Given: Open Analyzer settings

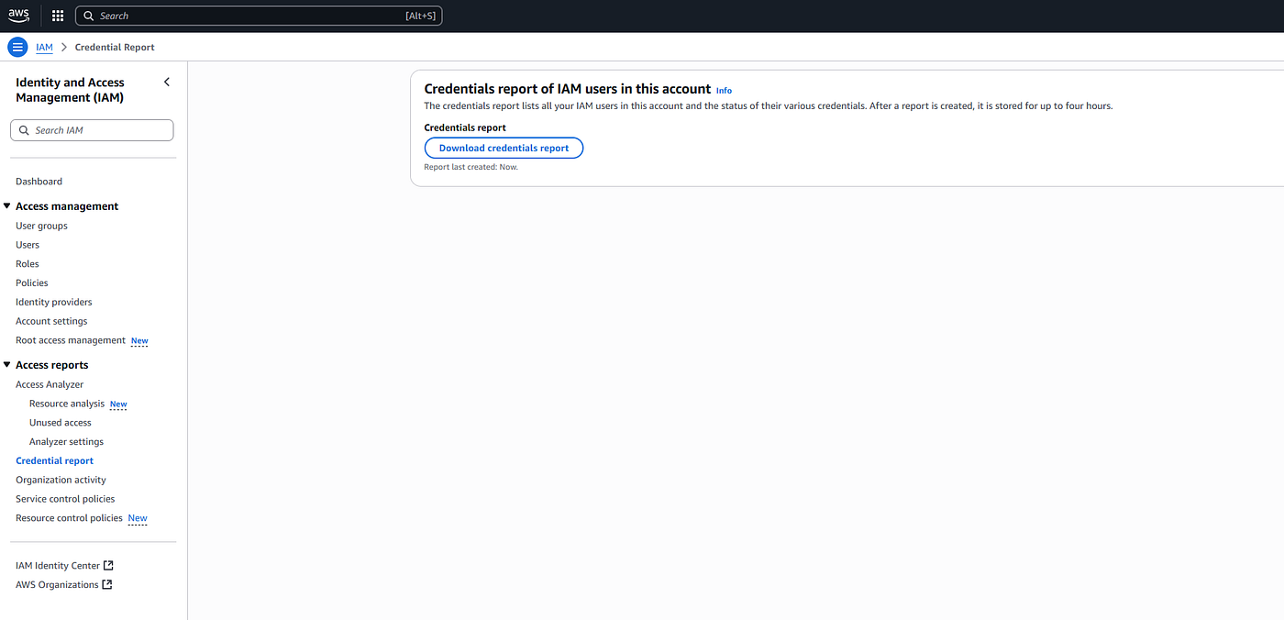Looking at the screenshot, I should click(x=66, y=442).
